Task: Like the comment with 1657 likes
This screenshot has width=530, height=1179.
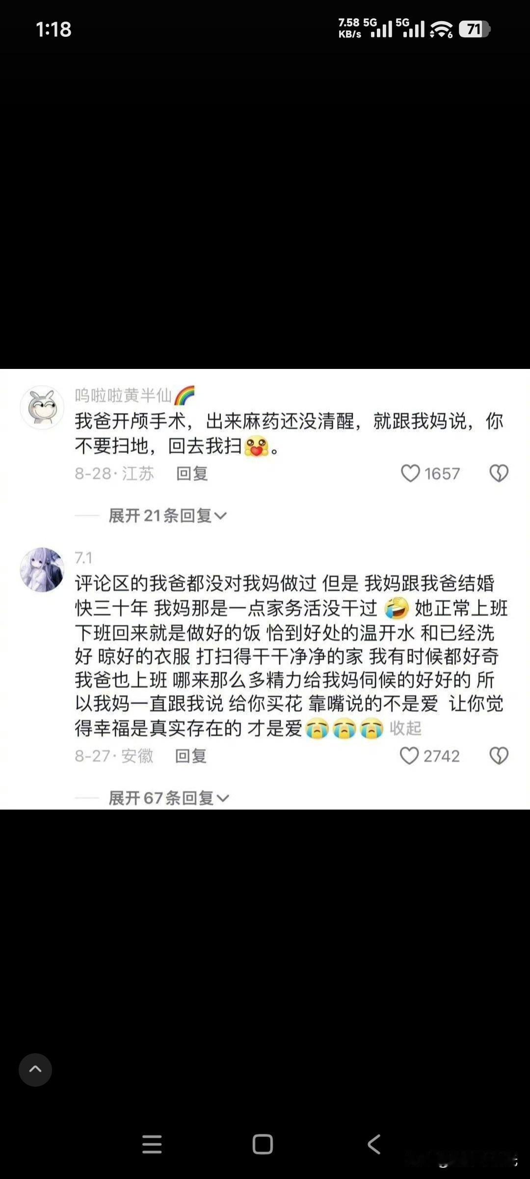Action: 410,474
